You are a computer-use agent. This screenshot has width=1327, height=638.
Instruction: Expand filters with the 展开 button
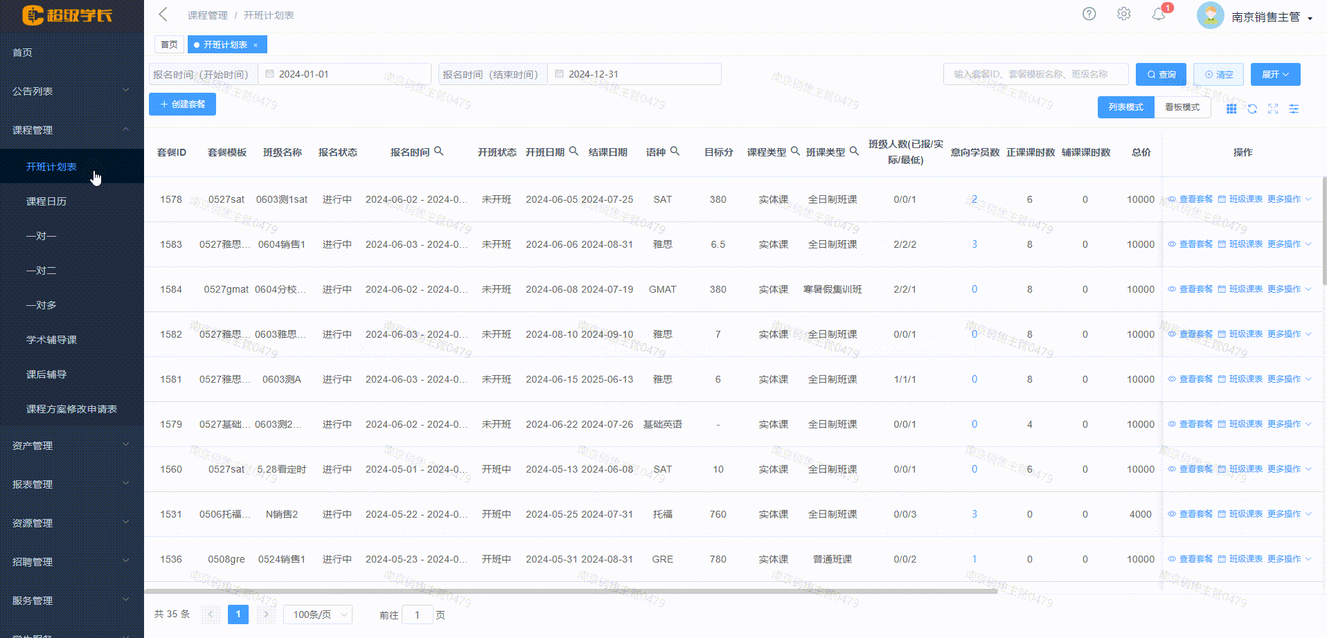tap(1274, 74)
